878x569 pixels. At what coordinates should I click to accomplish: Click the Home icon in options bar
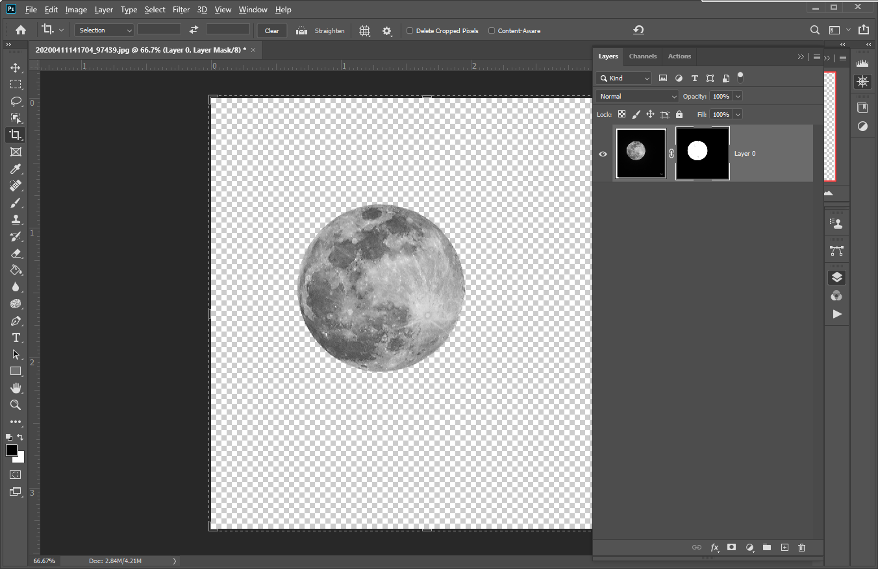click(x=21, y=30)
